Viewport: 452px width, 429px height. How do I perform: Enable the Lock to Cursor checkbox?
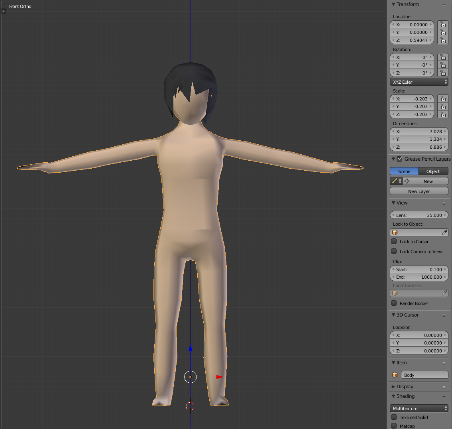pyautogui.click(x=394, y=242)
